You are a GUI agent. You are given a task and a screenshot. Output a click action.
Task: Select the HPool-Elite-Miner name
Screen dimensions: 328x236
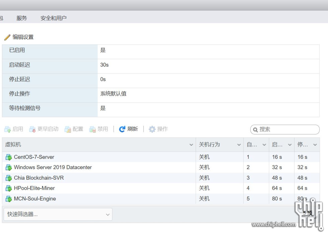click(34, 188)
